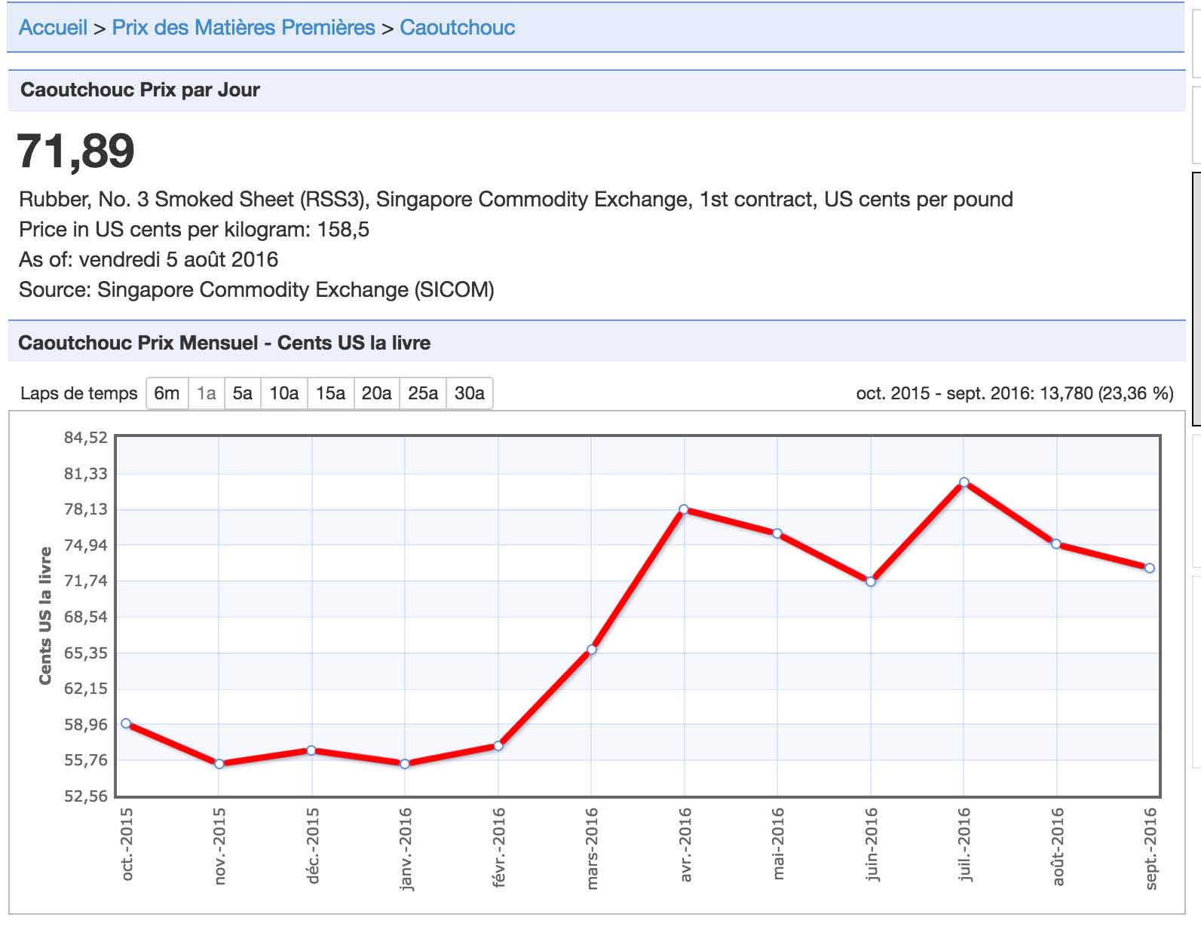
Task: Select the 20a time range
Action: pyautogui.click(x=377, y=393)
